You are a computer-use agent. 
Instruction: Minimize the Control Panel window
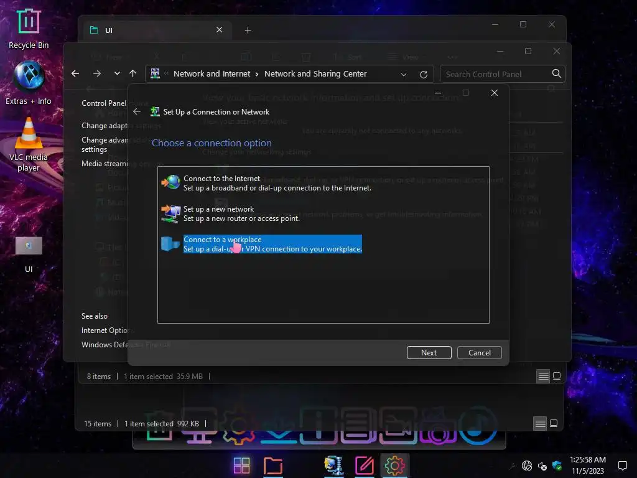[500, 51]
